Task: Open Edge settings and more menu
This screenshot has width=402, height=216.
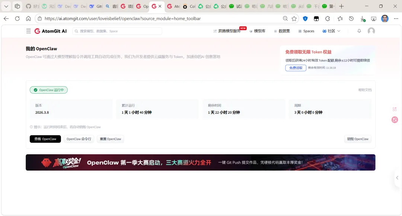Action: (396, 19)
